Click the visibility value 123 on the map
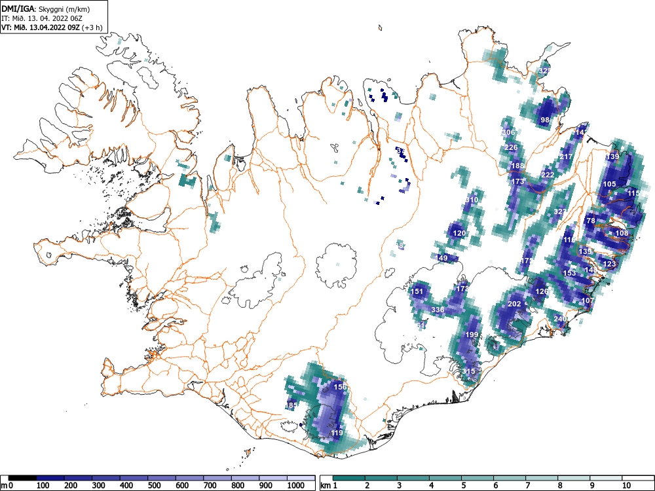Viewport: 655px width, 491px height. coord(609,264)
